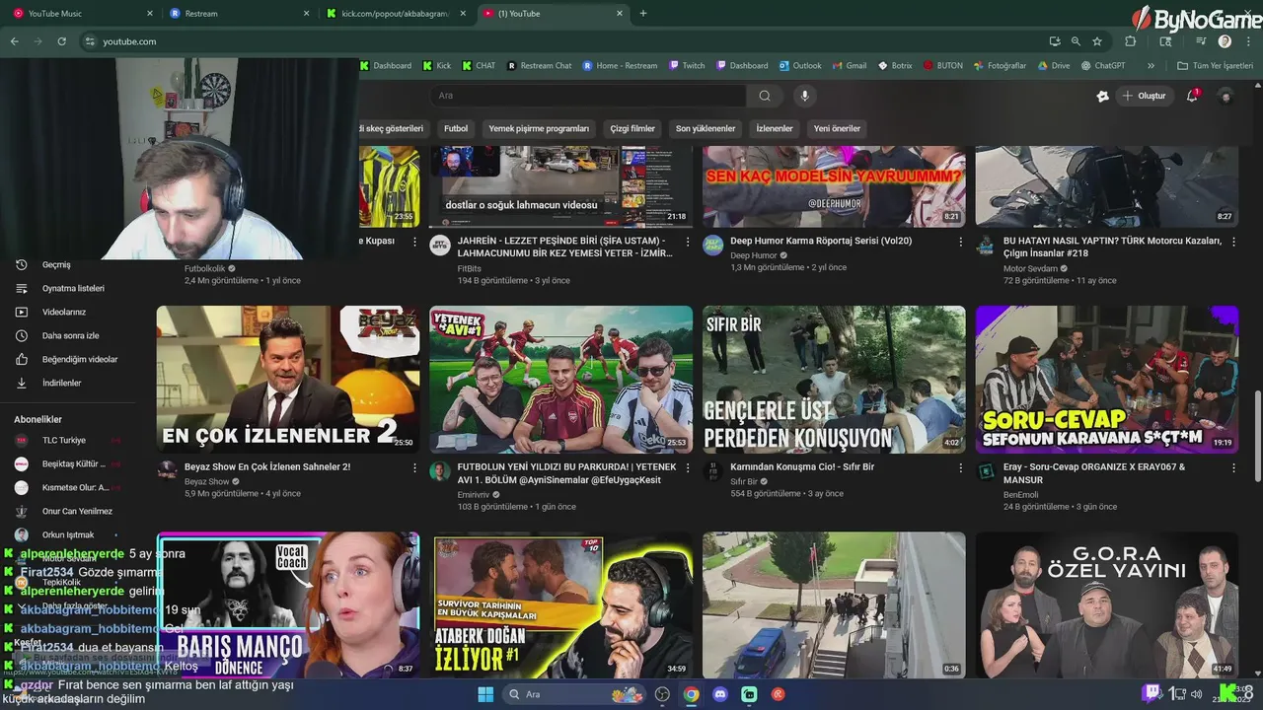The width and height of the screenshot is (1263, 710).
Task: Open options for Beyaz Show video
Action: pyautogui.click(x=414, y=468)
